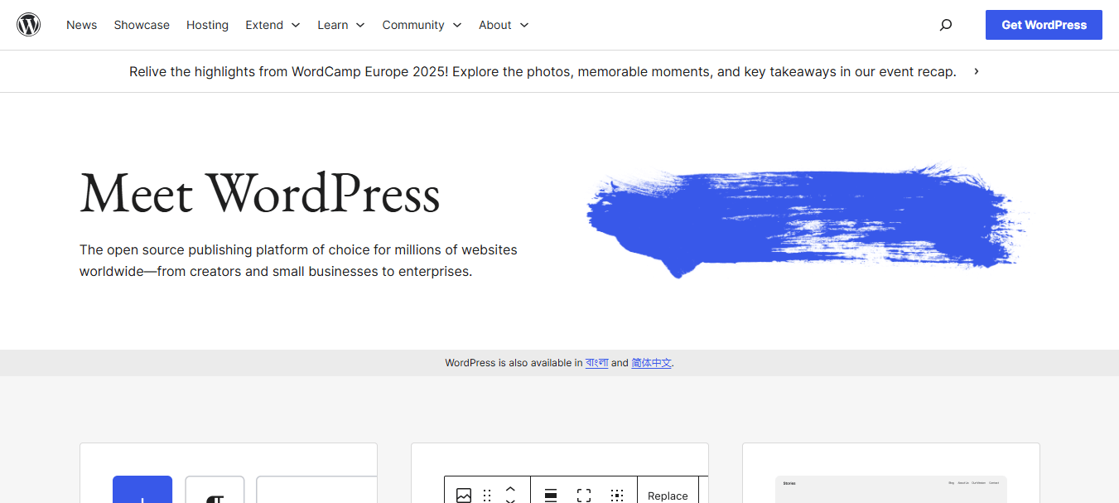
Task: Open the Hosting page
Action: pos(207,25)
